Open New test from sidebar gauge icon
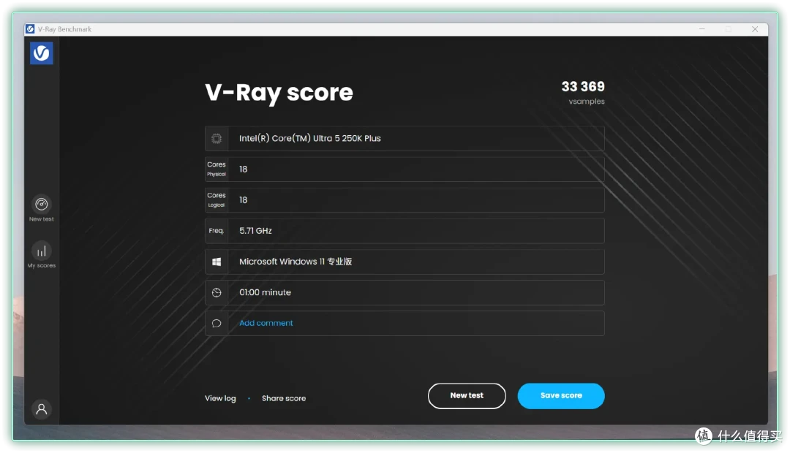 point(41,204)
